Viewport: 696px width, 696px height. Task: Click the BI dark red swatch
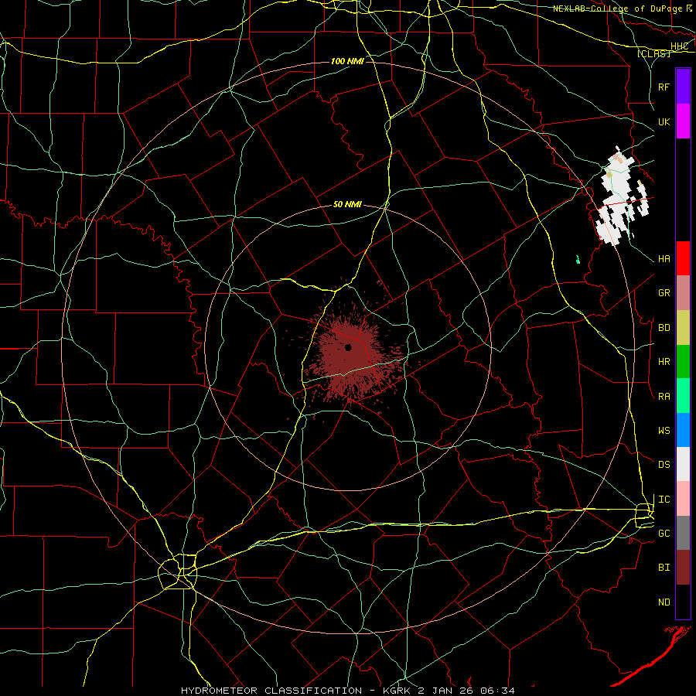(x=683, y=568)
